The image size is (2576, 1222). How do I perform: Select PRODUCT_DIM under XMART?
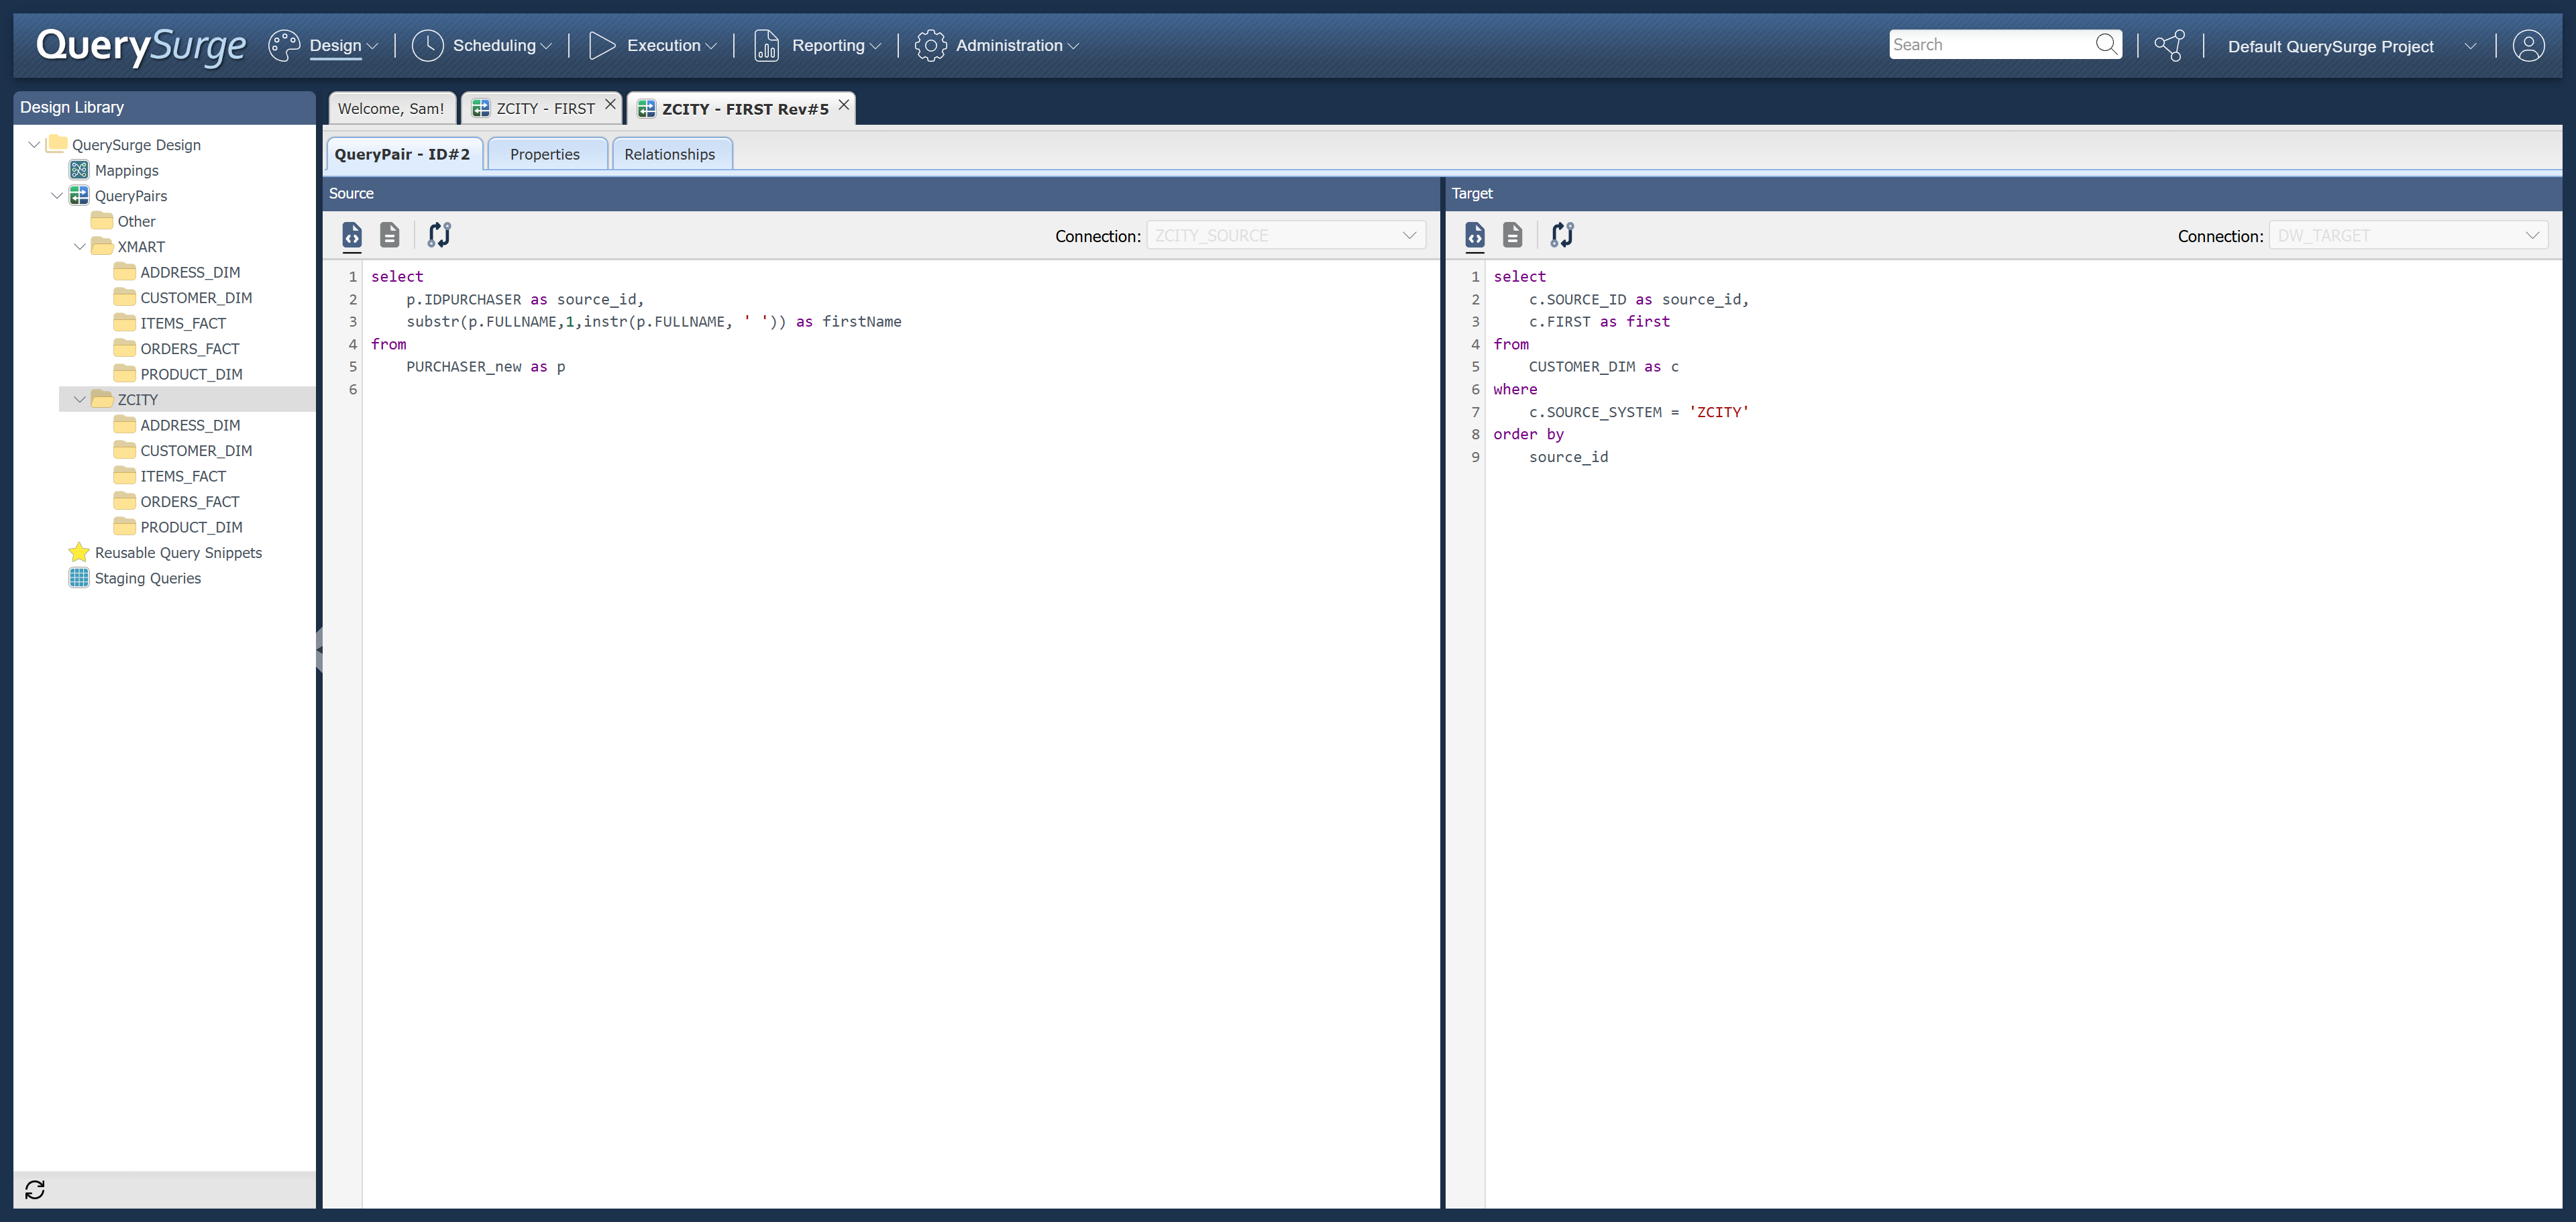[x=191, y=374]
